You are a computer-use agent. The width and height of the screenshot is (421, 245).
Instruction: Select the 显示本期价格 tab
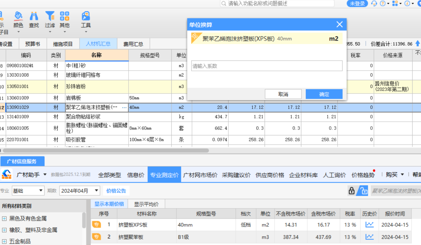[109, 204]
